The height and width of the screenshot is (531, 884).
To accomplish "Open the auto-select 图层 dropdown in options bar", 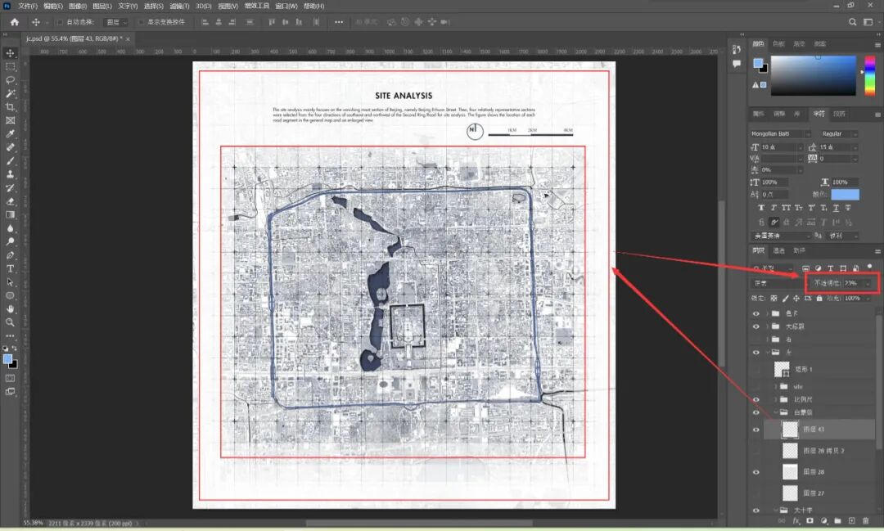I will click(x=117, y=22).
